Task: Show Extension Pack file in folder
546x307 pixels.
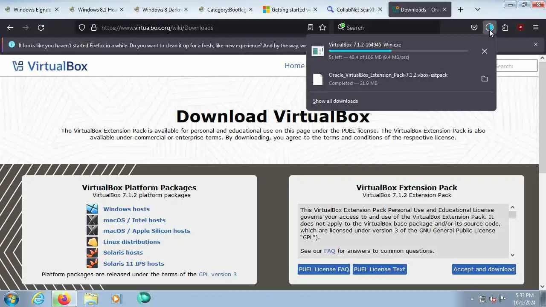Action: [485, 79]
